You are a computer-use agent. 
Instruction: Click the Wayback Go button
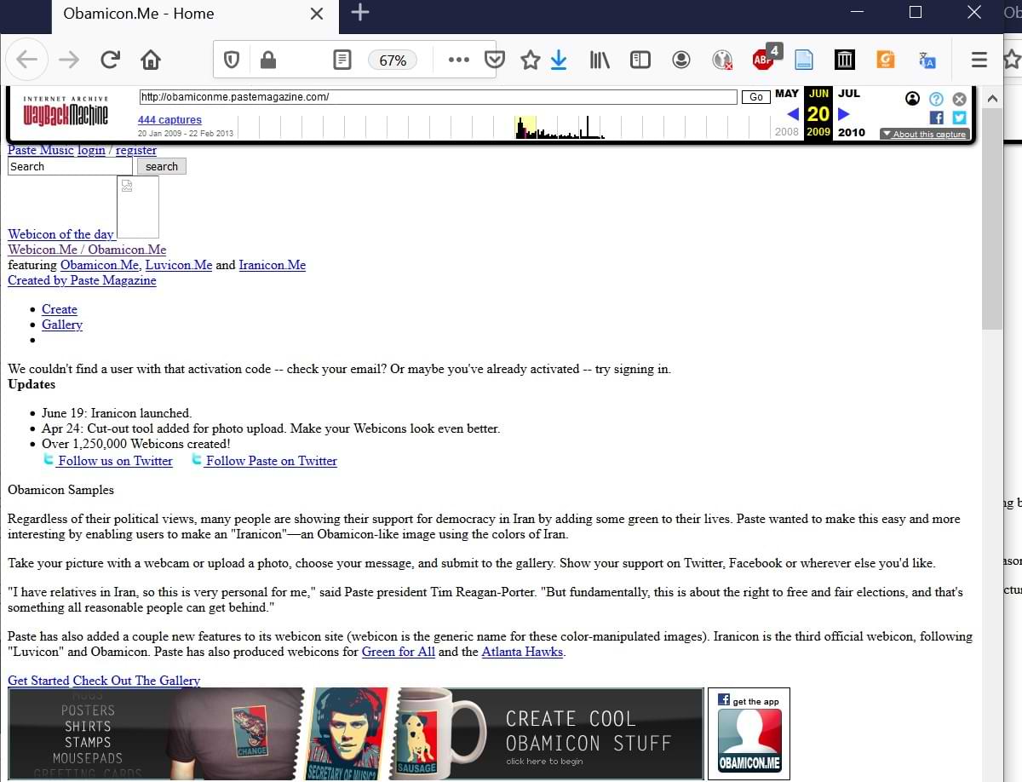tap(755, 97)
